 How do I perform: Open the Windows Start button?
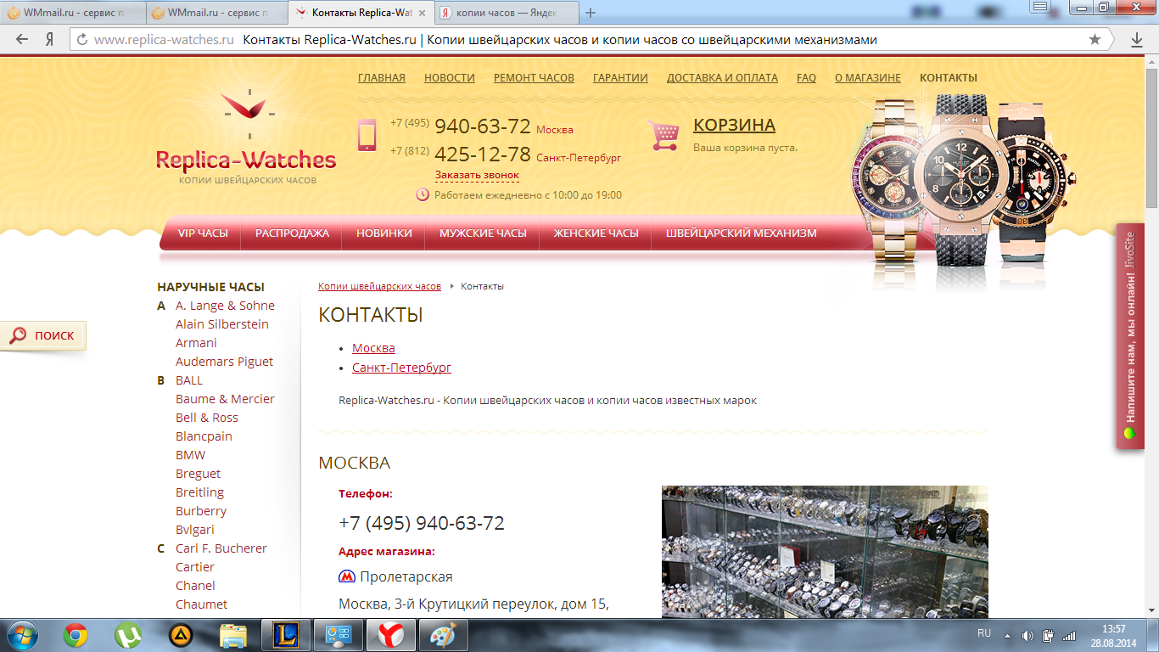tap(23, 635)
